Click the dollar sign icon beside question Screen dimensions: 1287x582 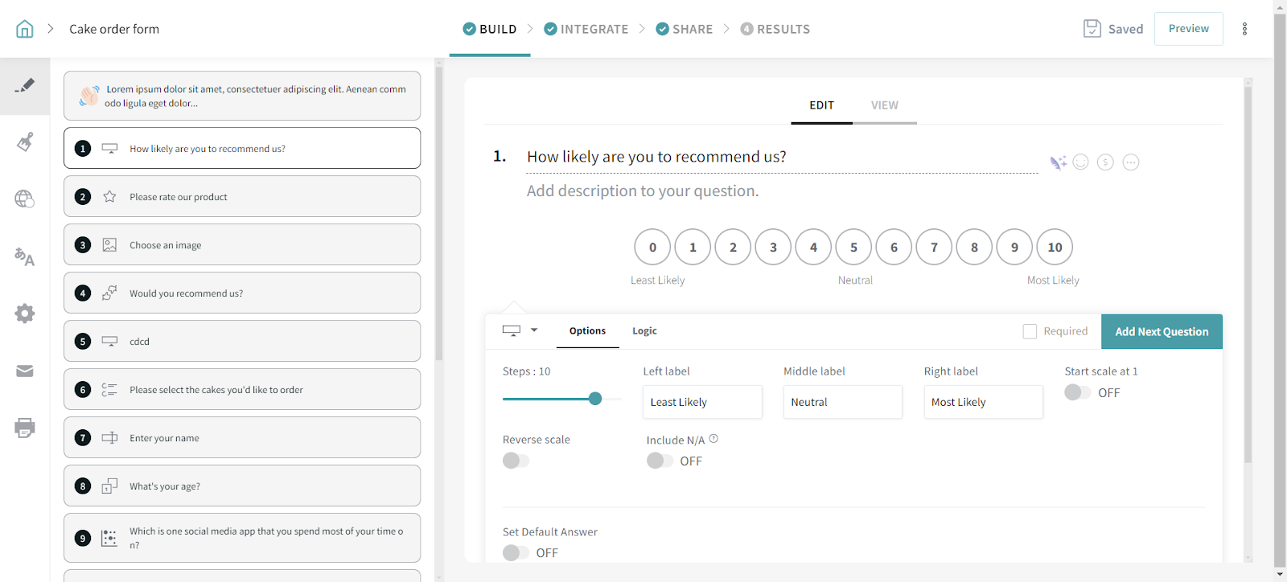pyautogui.click(x=1106, y=162)
